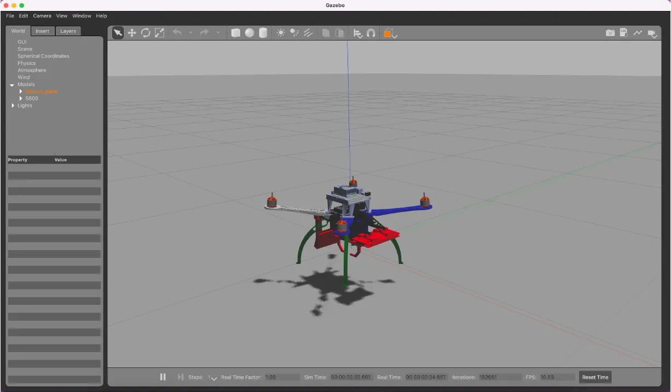Add a point light
The height and width of the screenshot is (392, 671).
click(281, 33)
